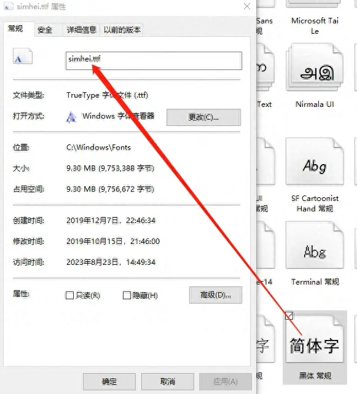This screenshot has width=357, height=394.
Task: Click the simhei.ttf file name field
Action: 154,61
